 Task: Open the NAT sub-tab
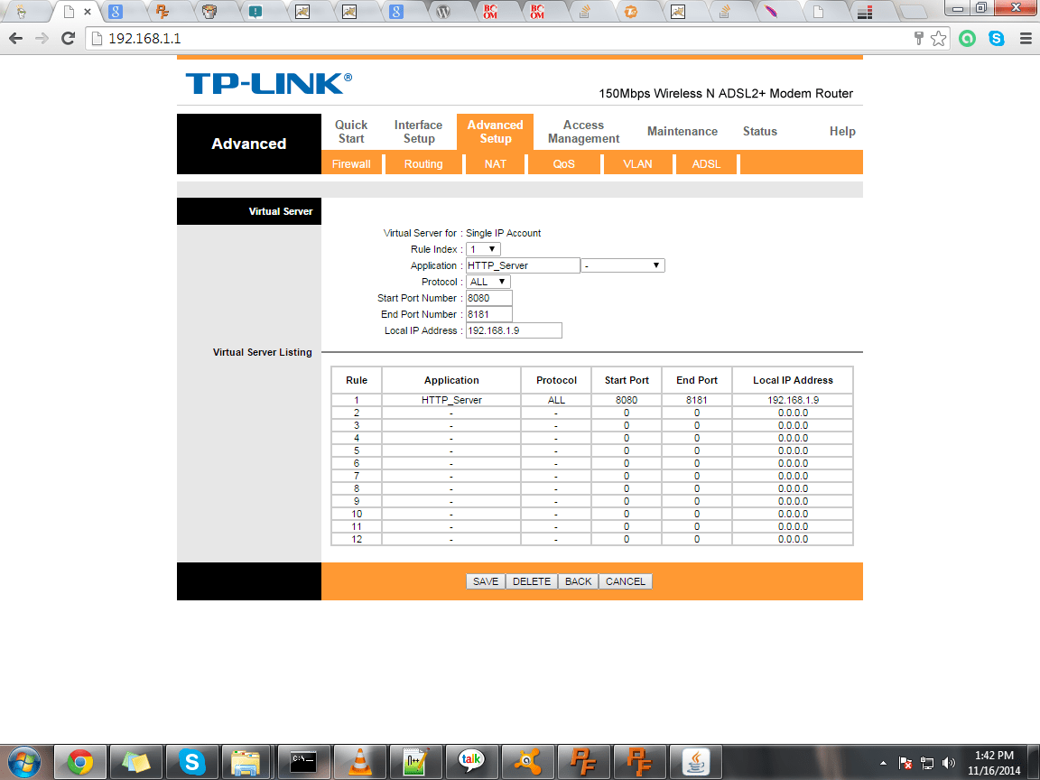click(496, 163)
